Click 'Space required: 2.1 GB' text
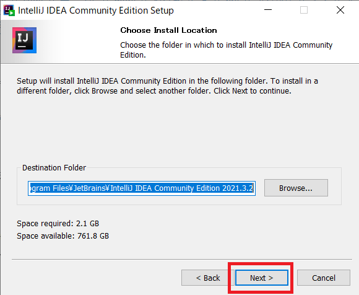The width and height of the screenshot is (359, 295). point(58,224)
